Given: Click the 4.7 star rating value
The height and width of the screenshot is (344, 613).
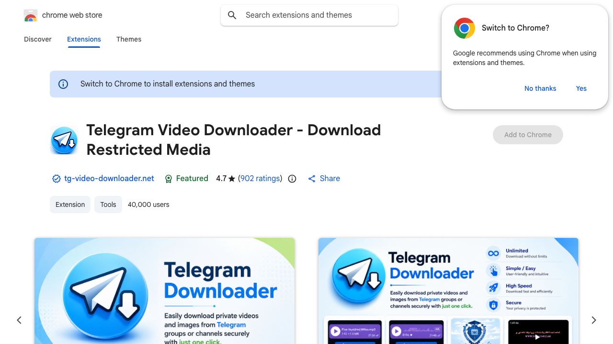Looking at the screenshot, I should tap(226, 179).
